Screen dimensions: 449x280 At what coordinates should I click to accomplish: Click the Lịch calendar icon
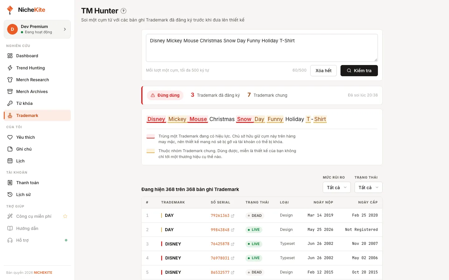point(10,161)
